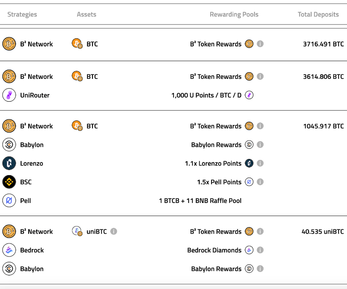Click the U Points token icon

coord(249,95)
